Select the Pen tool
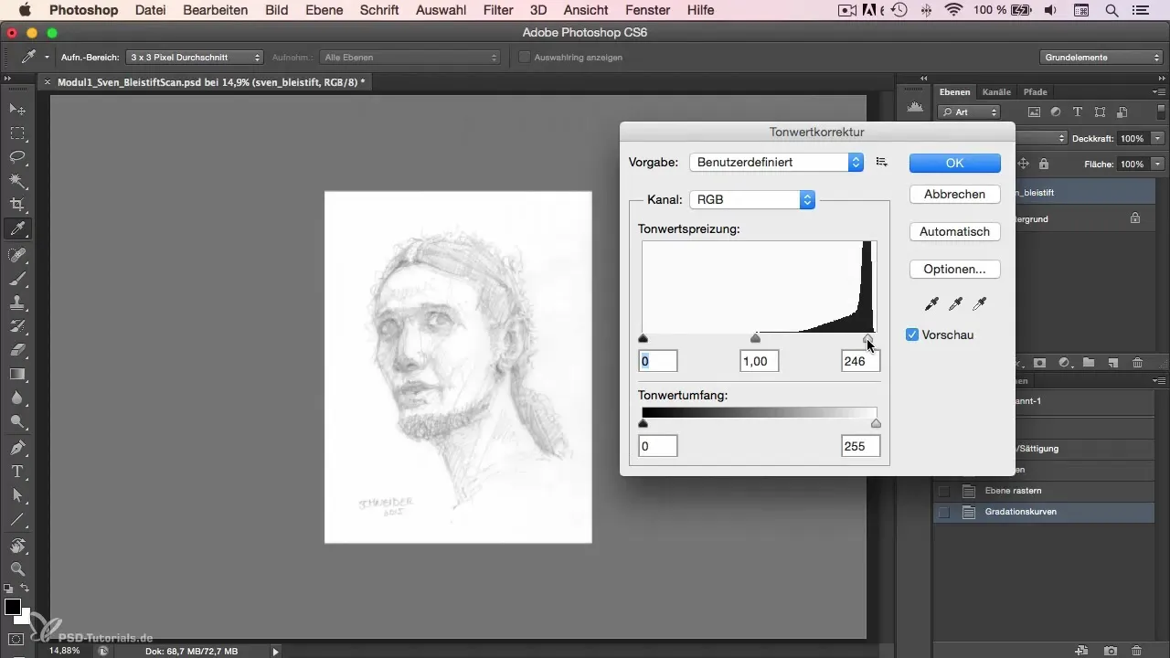The width and height of the screenshot is (1170, 658). 16,448
